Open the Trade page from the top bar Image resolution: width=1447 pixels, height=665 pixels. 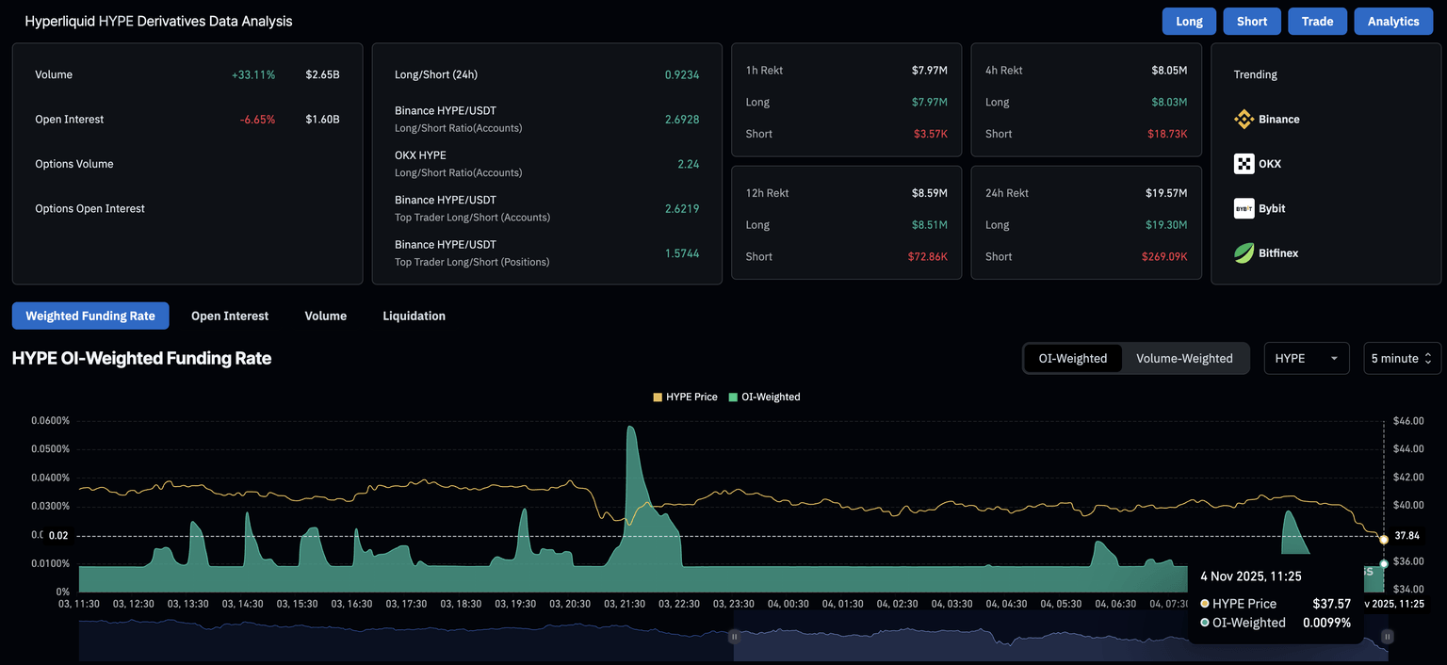(x=1317, y=20)
